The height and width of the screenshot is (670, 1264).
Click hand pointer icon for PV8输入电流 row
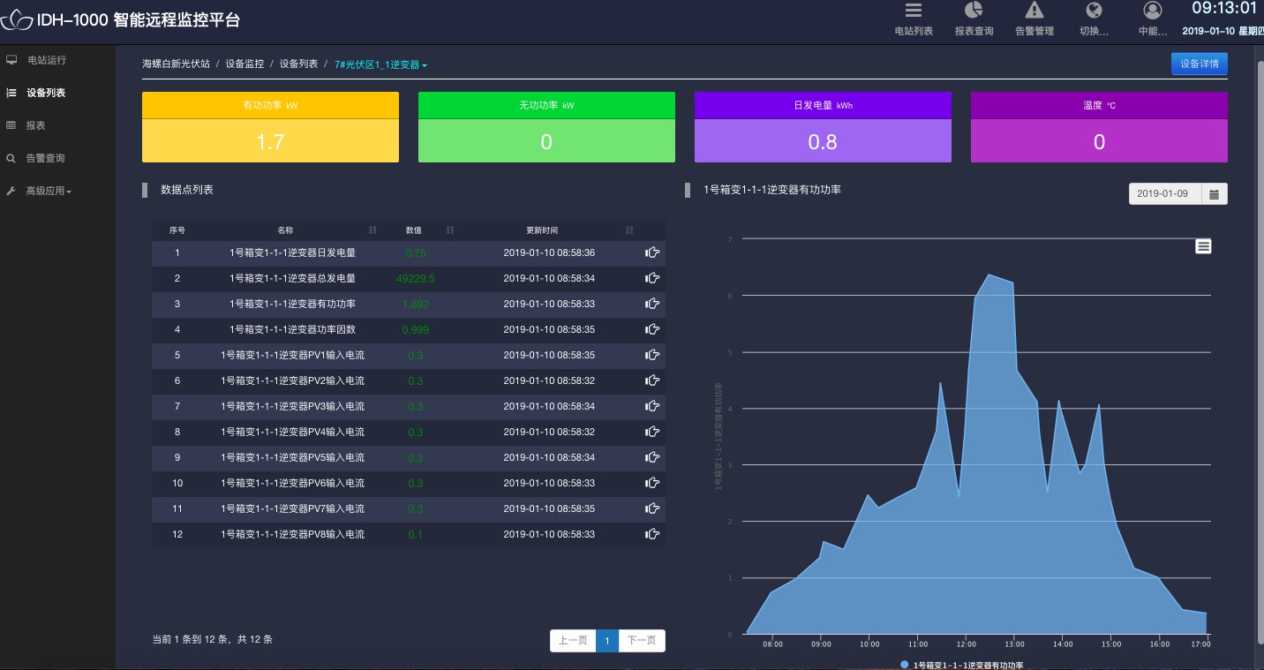[652, 534]
